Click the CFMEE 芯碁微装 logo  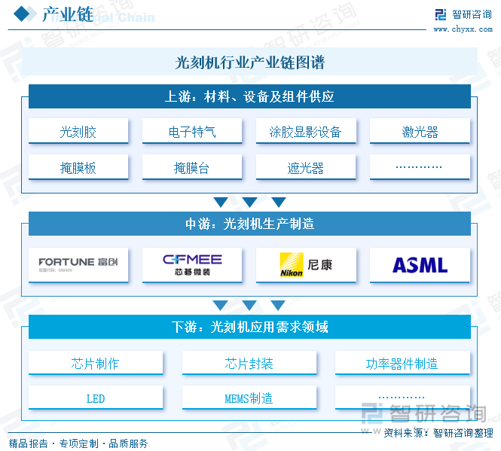point(192,265)
